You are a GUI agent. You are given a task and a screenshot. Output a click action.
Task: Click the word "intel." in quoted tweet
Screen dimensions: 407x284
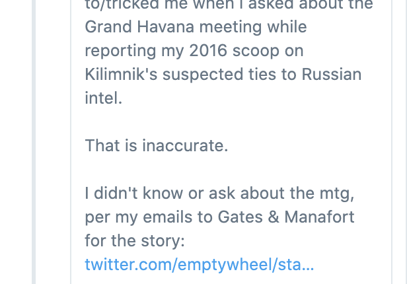click(104, 98)
